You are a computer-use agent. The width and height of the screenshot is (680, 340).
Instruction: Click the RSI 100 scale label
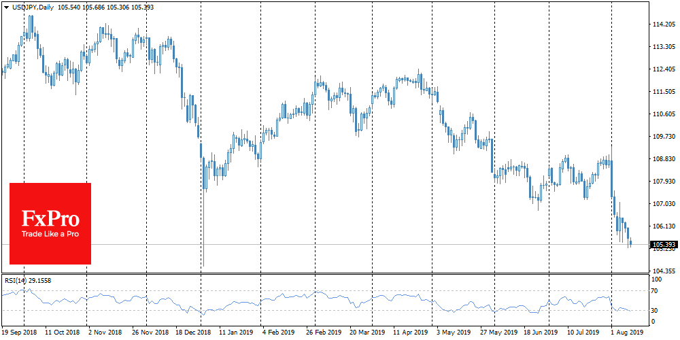tap(656, 279)
